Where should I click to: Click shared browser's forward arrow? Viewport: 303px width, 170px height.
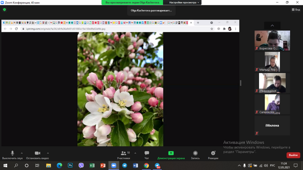coord(11,29)
